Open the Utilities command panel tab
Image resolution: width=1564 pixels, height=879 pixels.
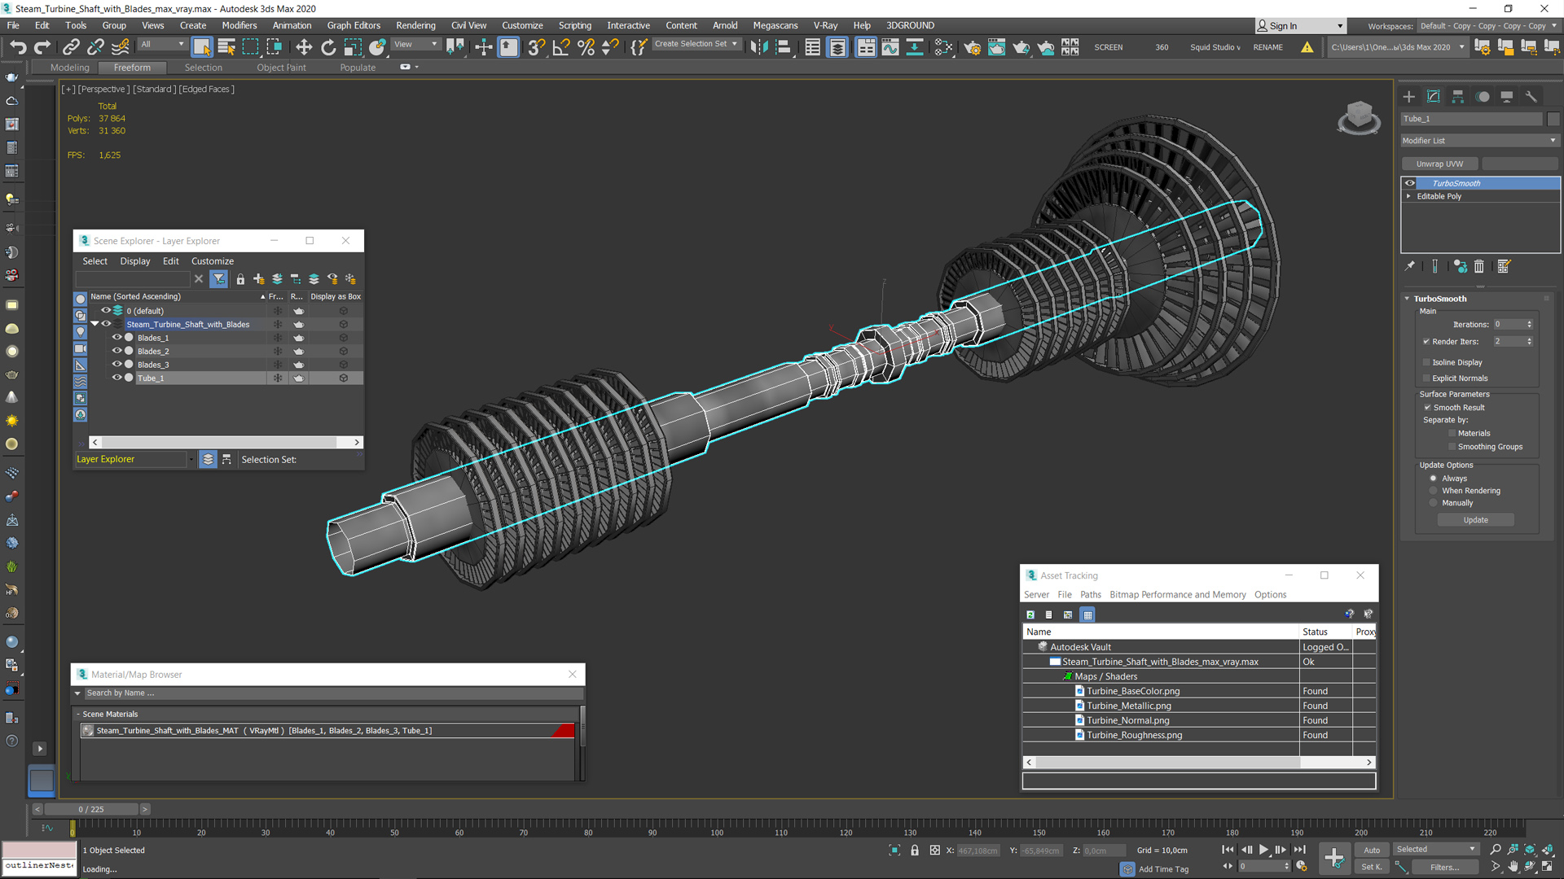pyautogui.click(x=1531, y=96)
